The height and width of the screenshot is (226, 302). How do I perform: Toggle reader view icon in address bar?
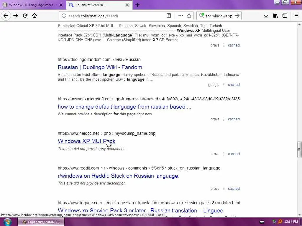coord(168,16)
